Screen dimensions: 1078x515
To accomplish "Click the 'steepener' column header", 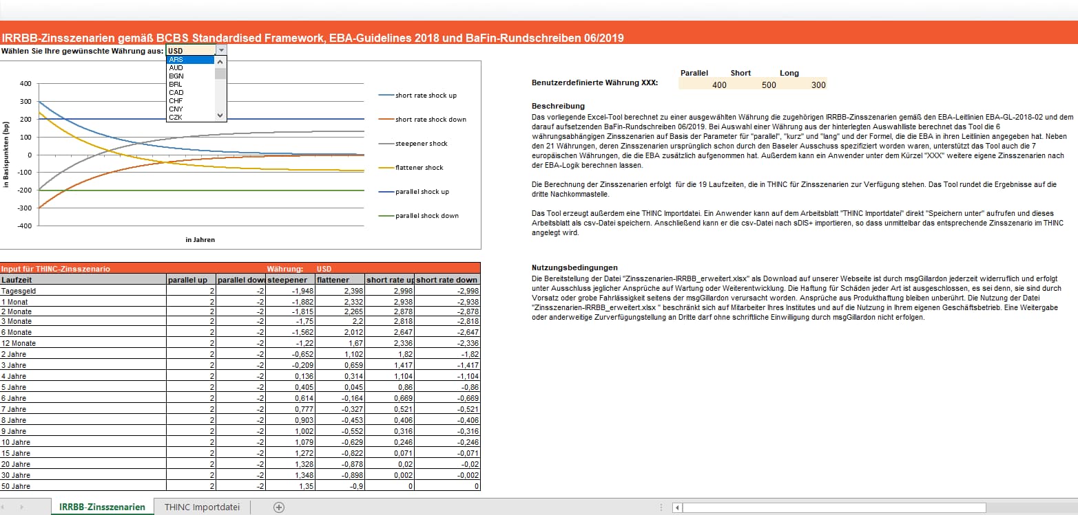I will pyautogui.click(x=290, y=280).
